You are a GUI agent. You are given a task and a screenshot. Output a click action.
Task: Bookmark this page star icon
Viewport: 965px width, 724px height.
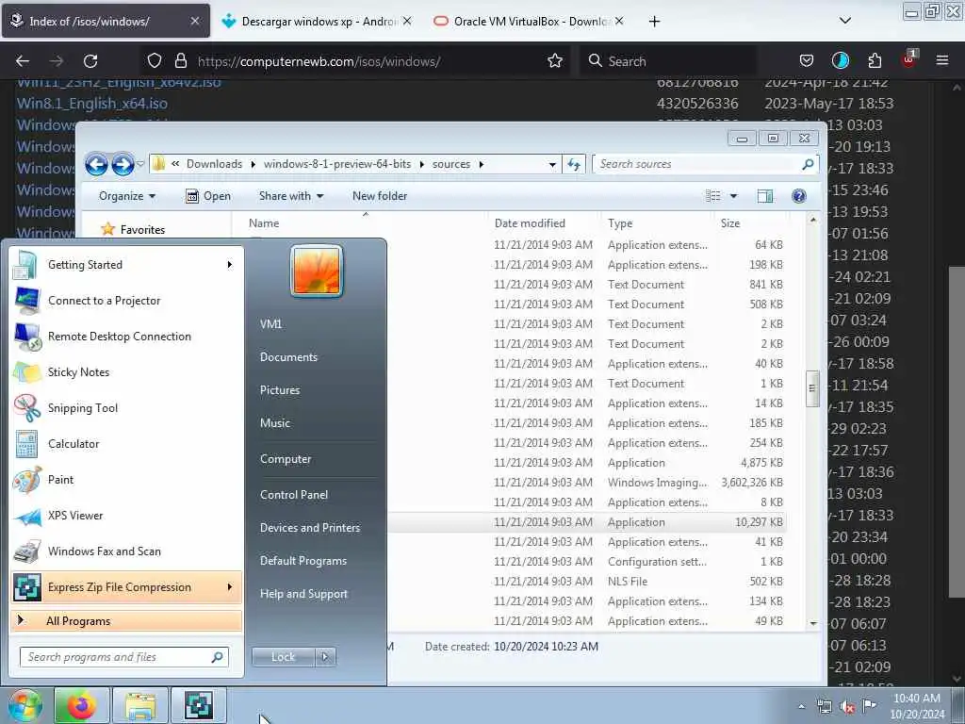555,61
